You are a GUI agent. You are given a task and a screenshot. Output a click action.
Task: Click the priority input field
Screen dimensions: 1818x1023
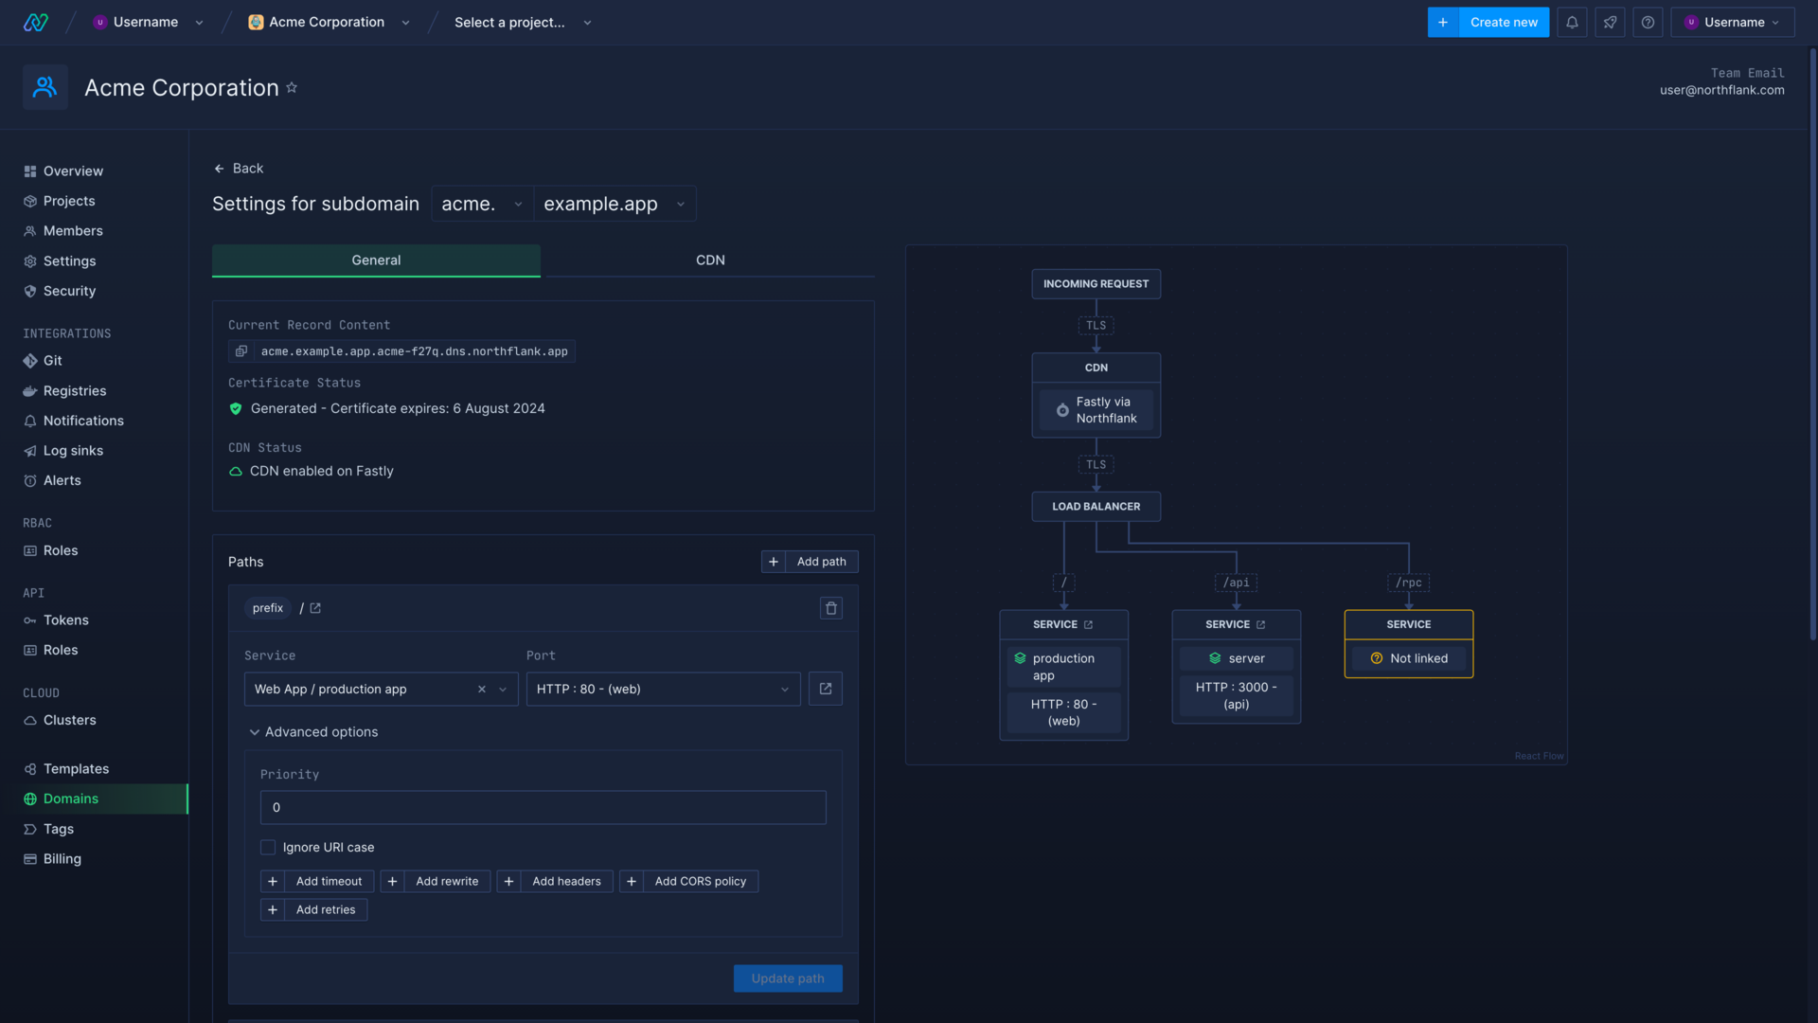(x=544, y=807)
